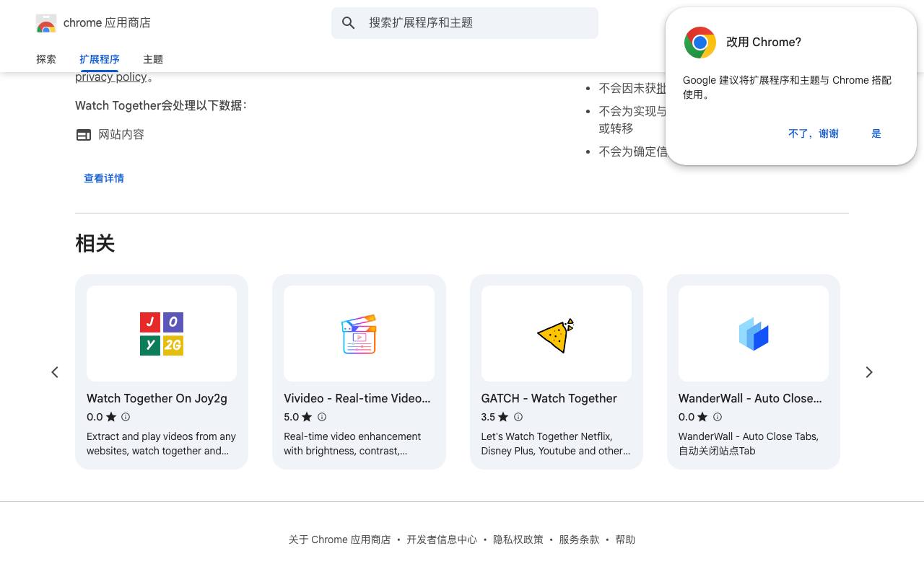Open the GATCH nacho icon
The width and height of the screenshot is (924, 577).
556,335
